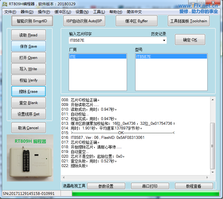Screen dimensions: 223x199
Task: Click the 打开 Open button
Action: tap(29, 57)
